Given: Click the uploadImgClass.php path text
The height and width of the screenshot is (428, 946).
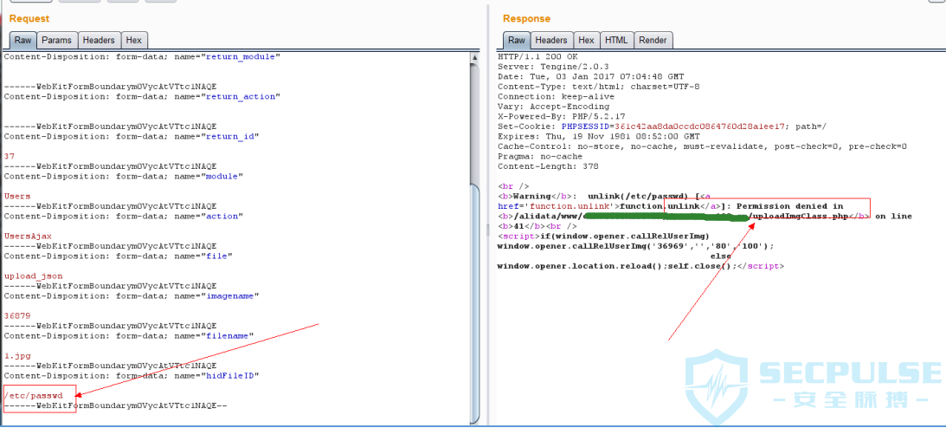Looking at the screenshot, I should click(801, 216).
